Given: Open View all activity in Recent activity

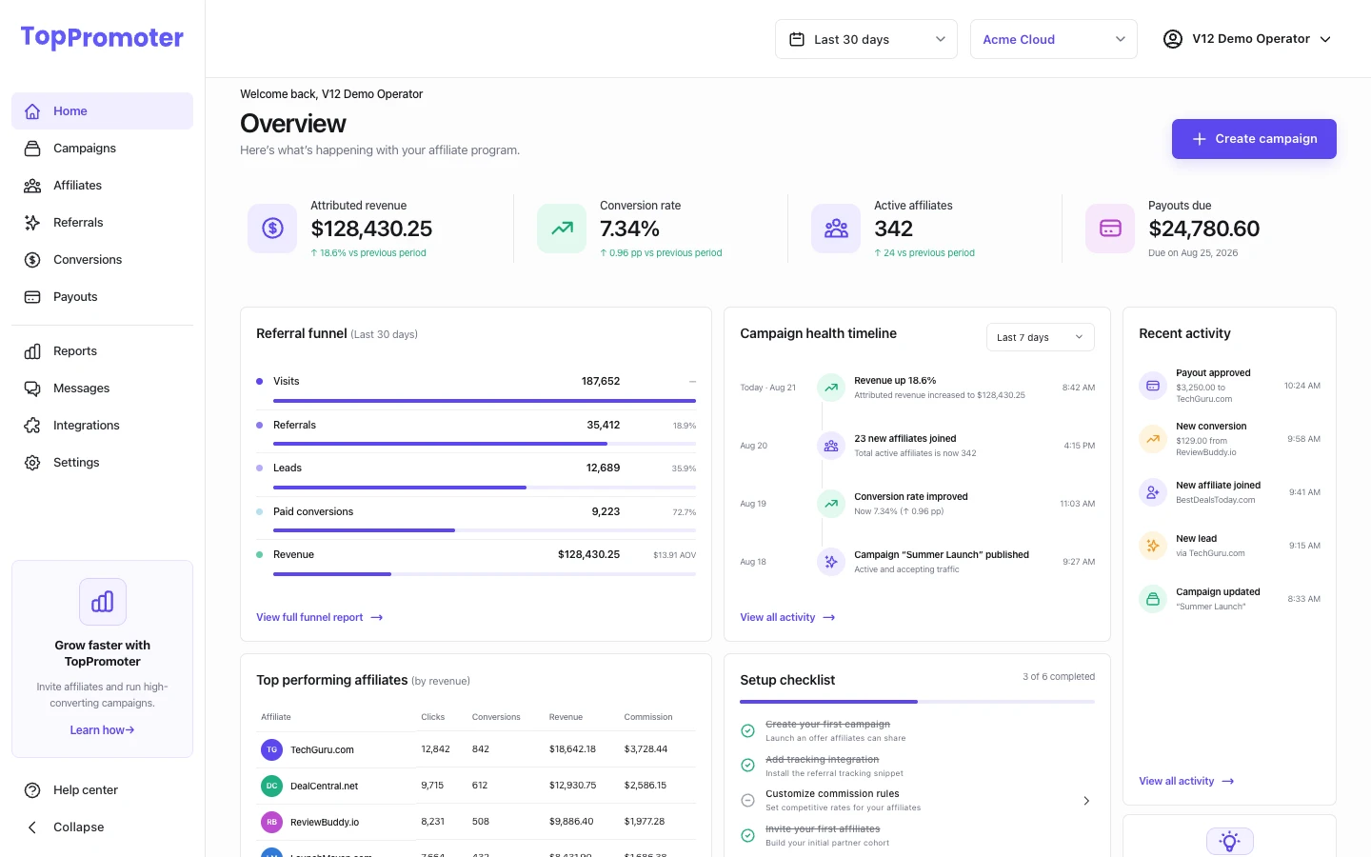Looking at the screenshot, I should [1186, 781].
